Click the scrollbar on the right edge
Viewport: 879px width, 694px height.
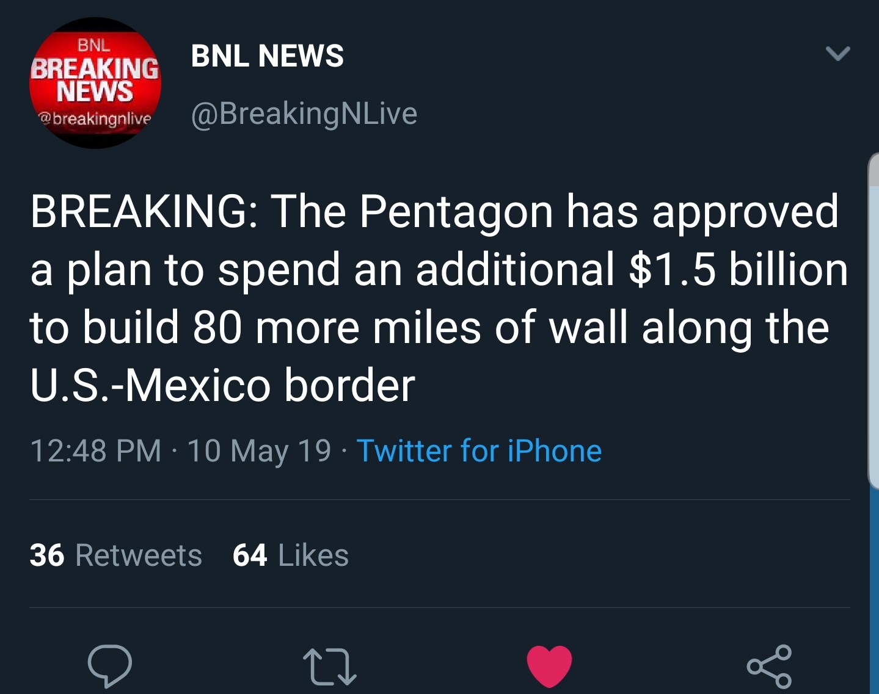874,320
